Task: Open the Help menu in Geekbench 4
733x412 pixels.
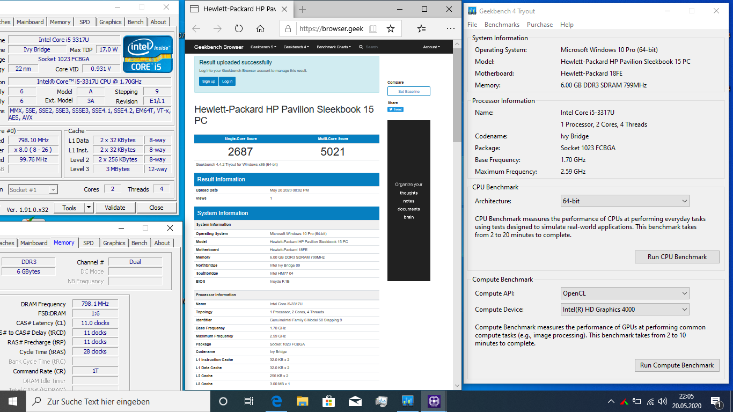Action: (567, 25)
